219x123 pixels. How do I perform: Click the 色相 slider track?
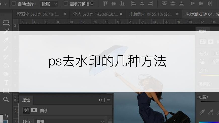click(210, 75)
